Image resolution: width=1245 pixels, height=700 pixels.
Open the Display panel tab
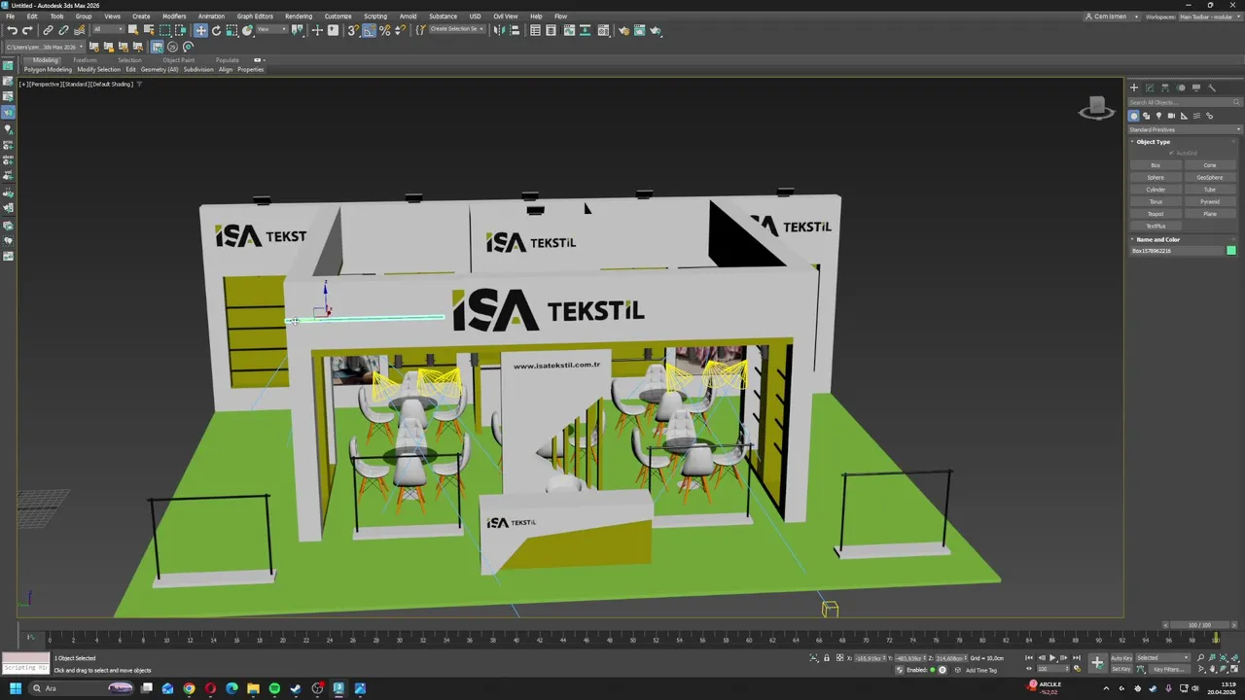pos(1195,87)
